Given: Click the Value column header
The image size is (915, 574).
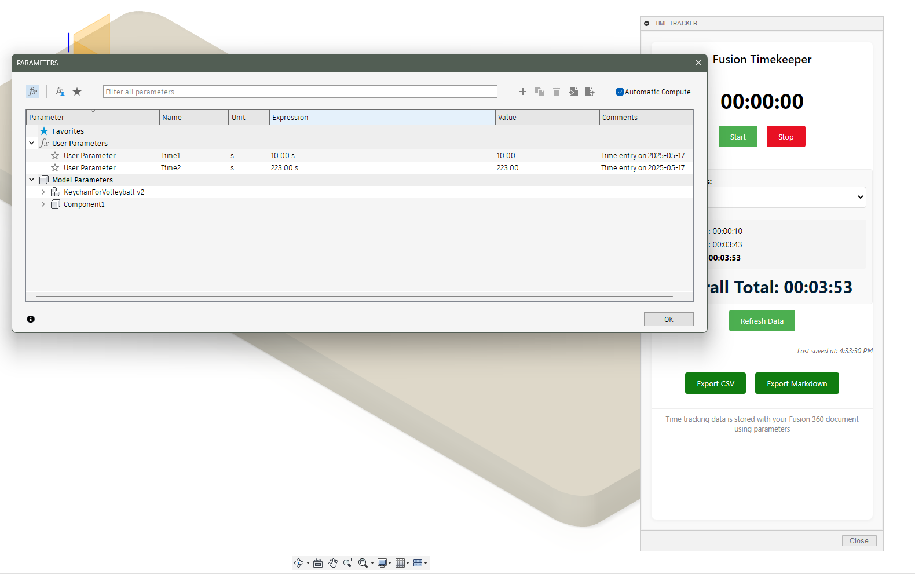Looking at the screenshot, I should click(x=547, y=117).
